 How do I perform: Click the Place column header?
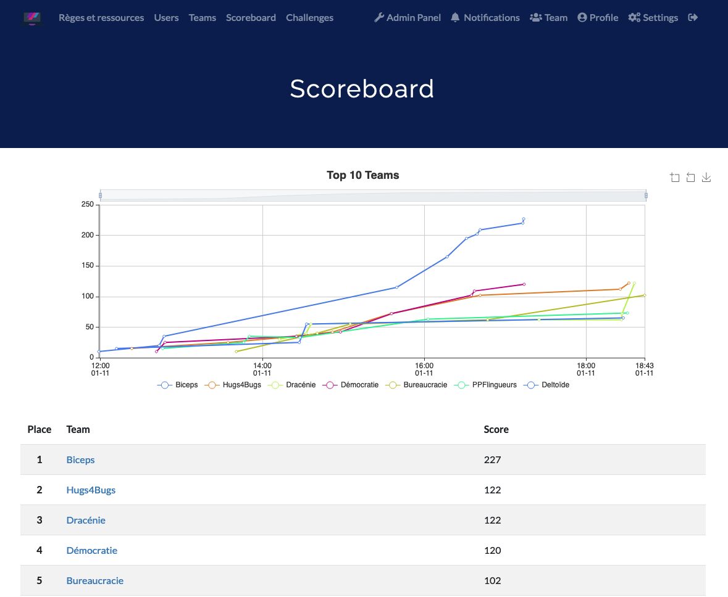click(40, 429)
